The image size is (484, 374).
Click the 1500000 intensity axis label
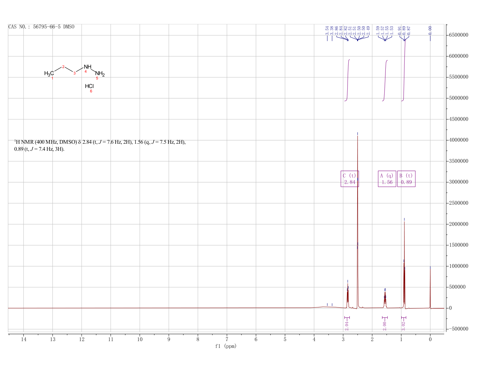pyautogui.click(x=458, y=245)
